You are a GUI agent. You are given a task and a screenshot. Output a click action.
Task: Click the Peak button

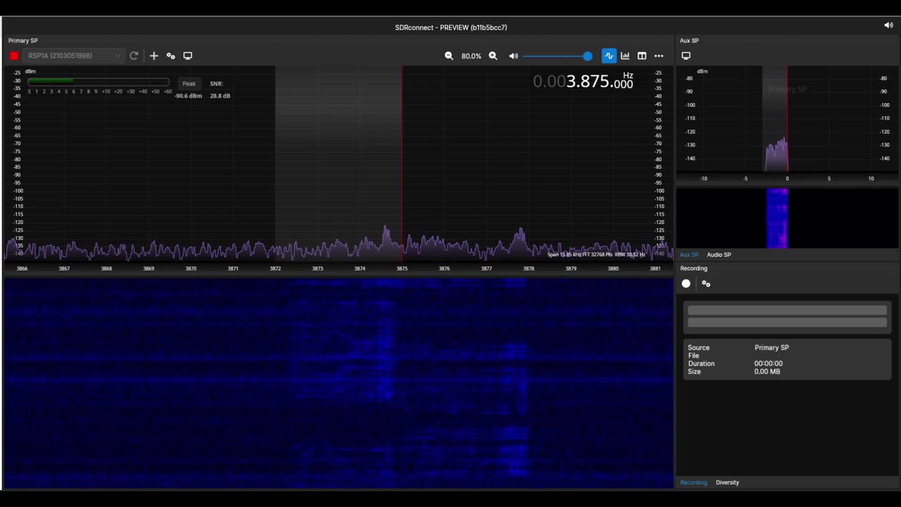(x=189, y=83)
